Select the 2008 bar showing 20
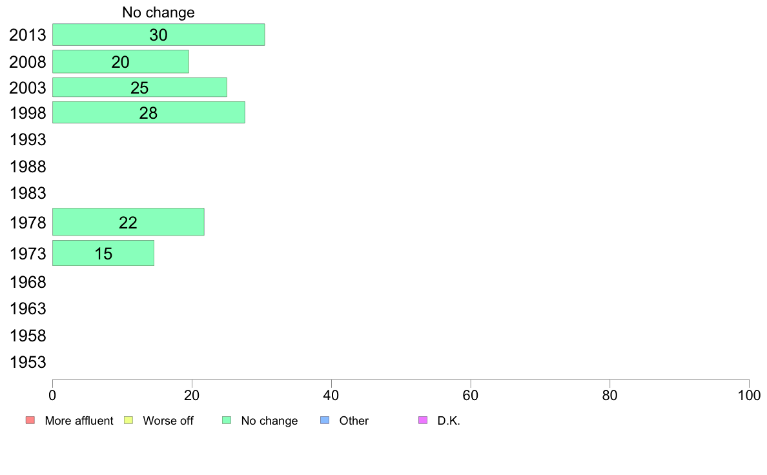Viewport: 767px width, 475px height. tap(120, 62)
